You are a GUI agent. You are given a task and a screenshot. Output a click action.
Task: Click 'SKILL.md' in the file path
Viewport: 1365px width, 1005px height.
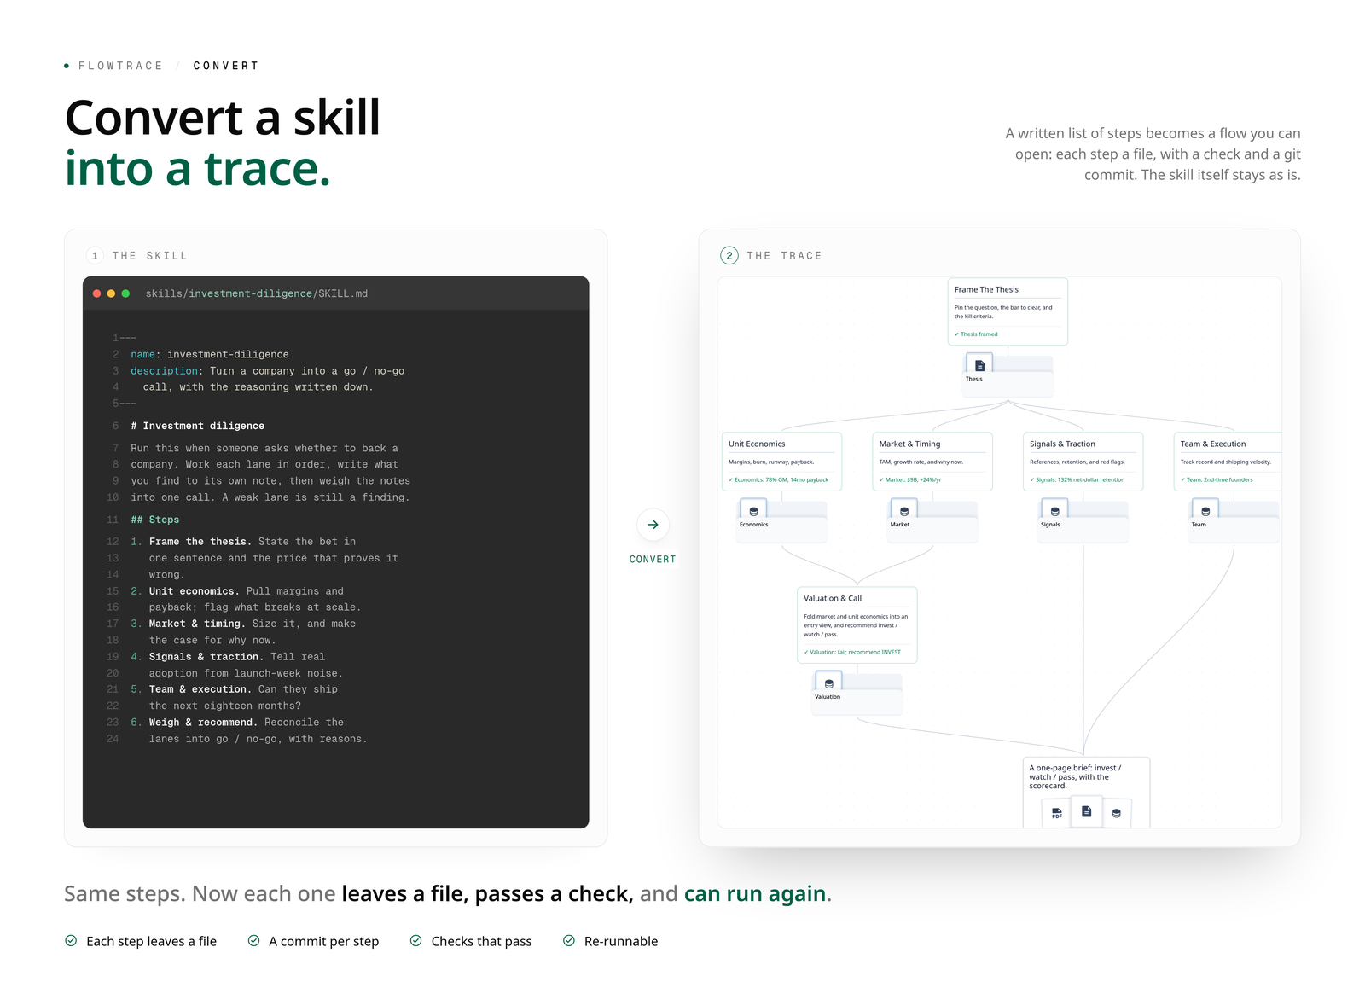coord(343,293)
